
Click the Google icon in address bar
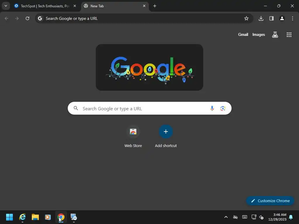(40, 18)
